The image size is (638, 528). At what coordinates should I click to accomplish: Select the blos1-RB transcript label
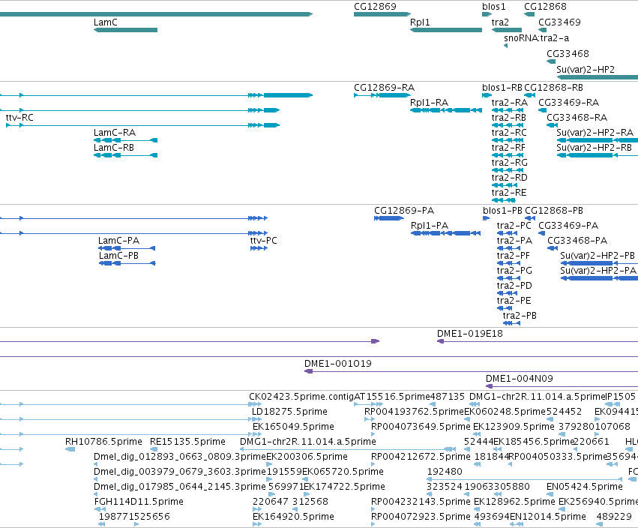(502, 88)
